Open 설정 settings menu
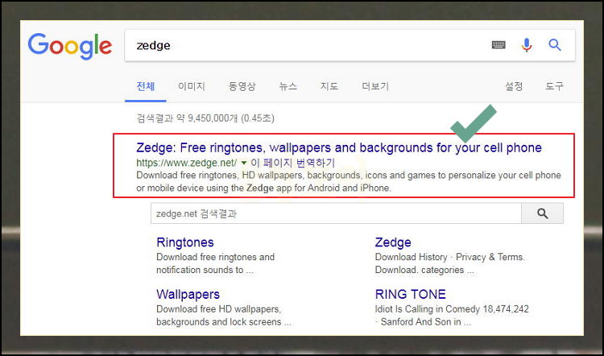Viewport: 604px width, 356px height. [x=514, y=86]
